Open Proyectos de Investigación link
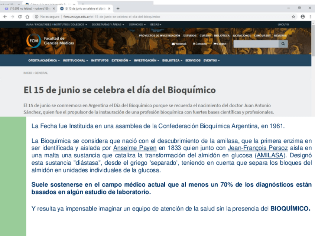 [159, 36]
